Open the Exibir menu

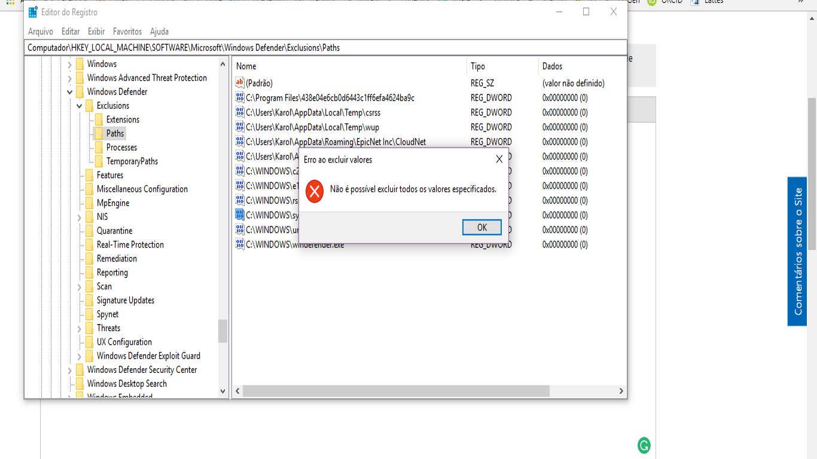[x=96, y=32]
